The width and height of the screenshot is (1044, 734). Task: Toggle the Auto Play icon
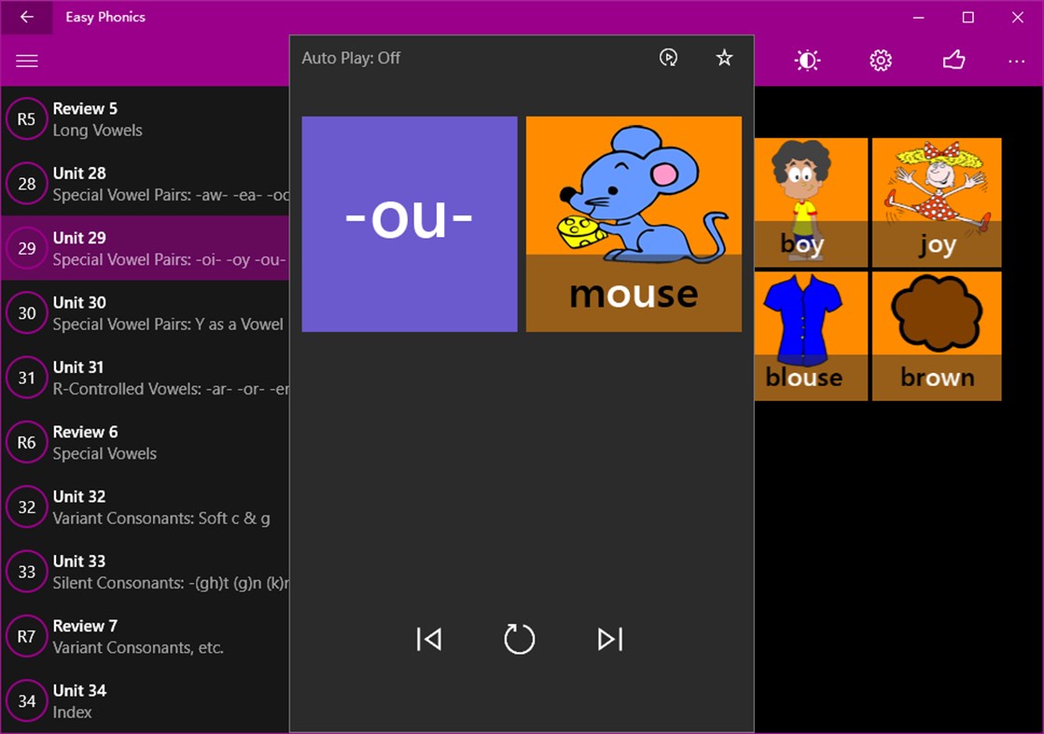click(x=669, y=57)
